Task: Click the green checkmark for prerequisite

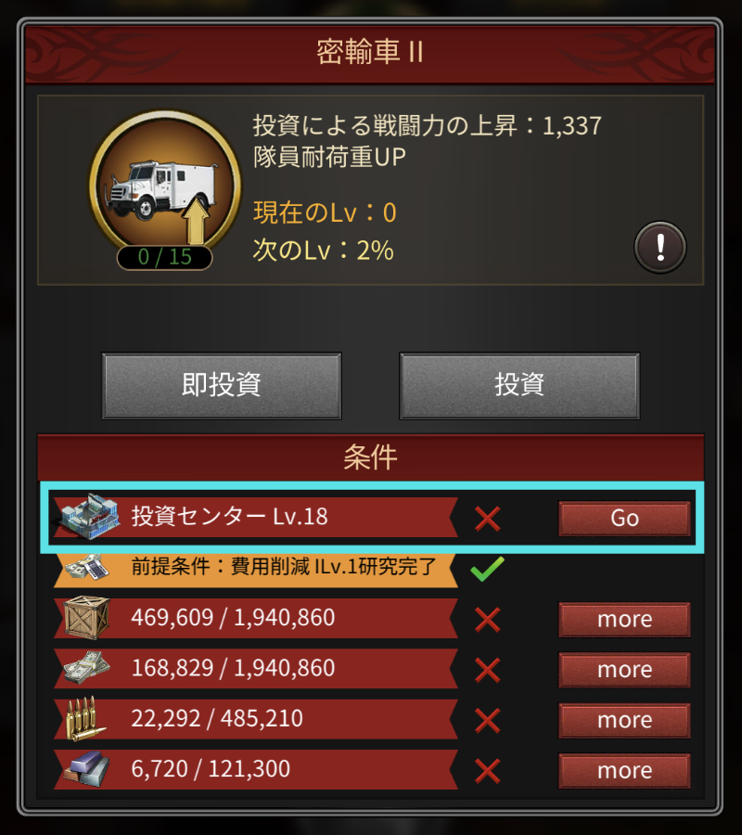Action: (487, 568)
